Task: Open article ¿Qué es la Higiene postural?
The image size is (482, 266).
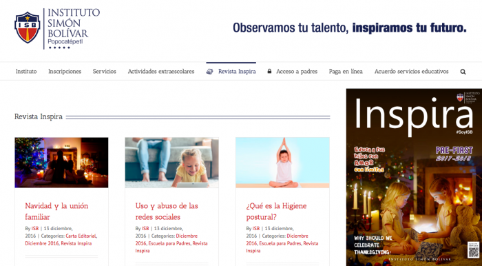Action: tap(276, 212)
